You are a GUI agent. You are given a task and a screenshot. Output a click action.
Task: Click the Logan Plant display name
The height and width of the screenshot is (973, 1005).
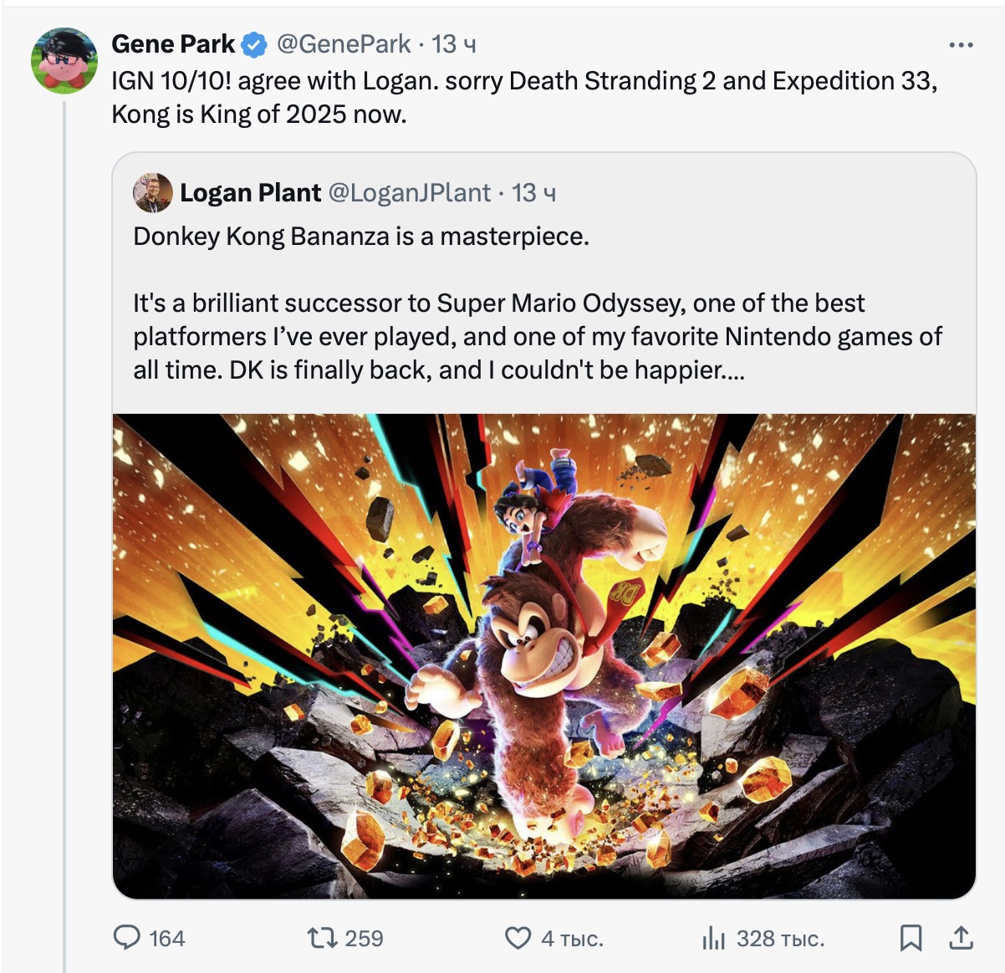(x=250, y=193)
